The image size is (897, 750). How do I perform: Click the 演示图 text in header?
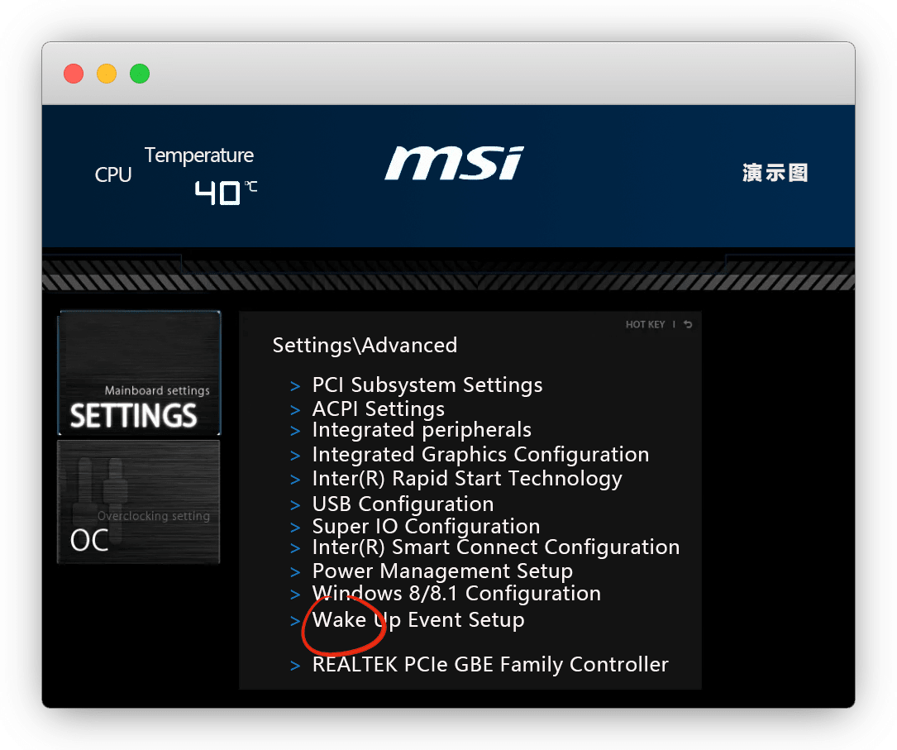775,173
